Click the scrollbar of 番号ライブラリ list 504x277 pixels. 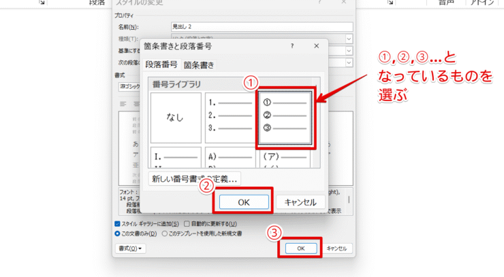coord(316,123)
